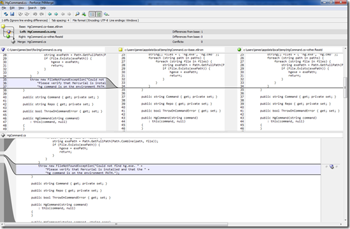This screenshot has height=229, width=350.
Task: Open the File menu
Action: (4, 8)
